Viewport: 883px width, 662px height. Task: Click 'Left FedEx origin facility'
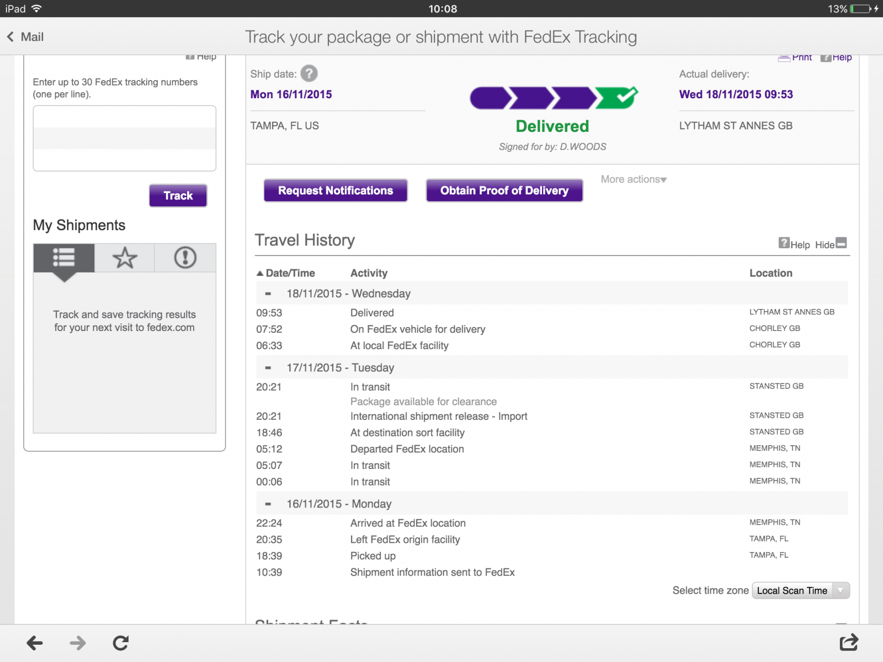[405, 540]
